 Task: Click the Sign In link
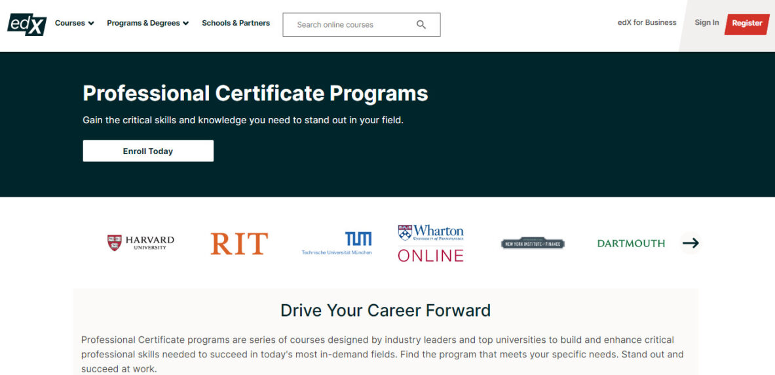707,22
